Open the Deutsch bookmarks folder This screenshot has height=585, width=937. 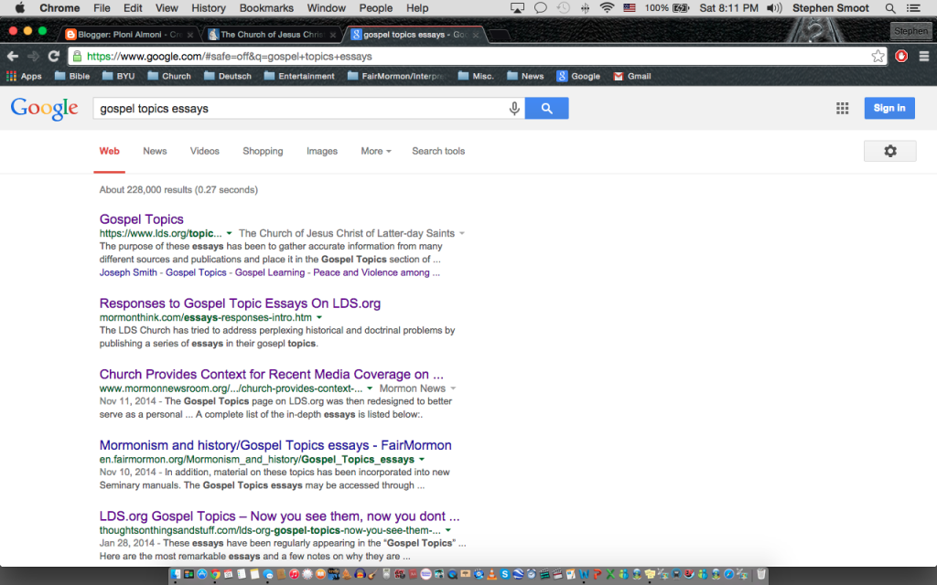coord(228,76)
